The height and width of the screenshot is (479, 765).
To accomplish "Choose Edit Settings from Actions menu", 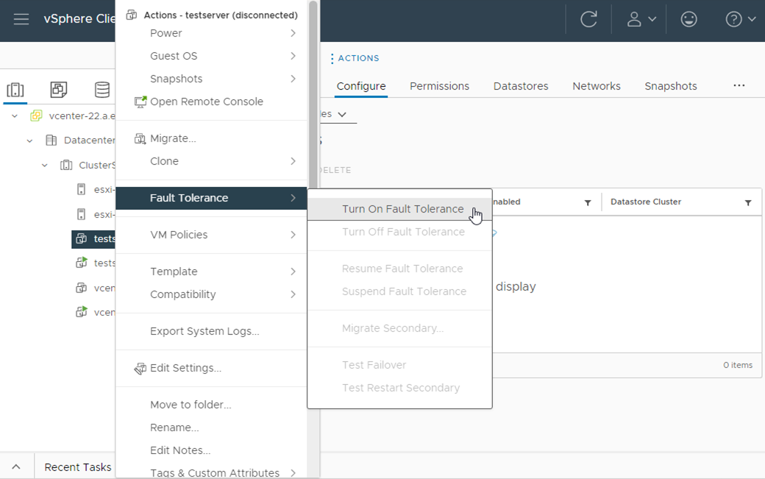I will [x=185, y=368].
